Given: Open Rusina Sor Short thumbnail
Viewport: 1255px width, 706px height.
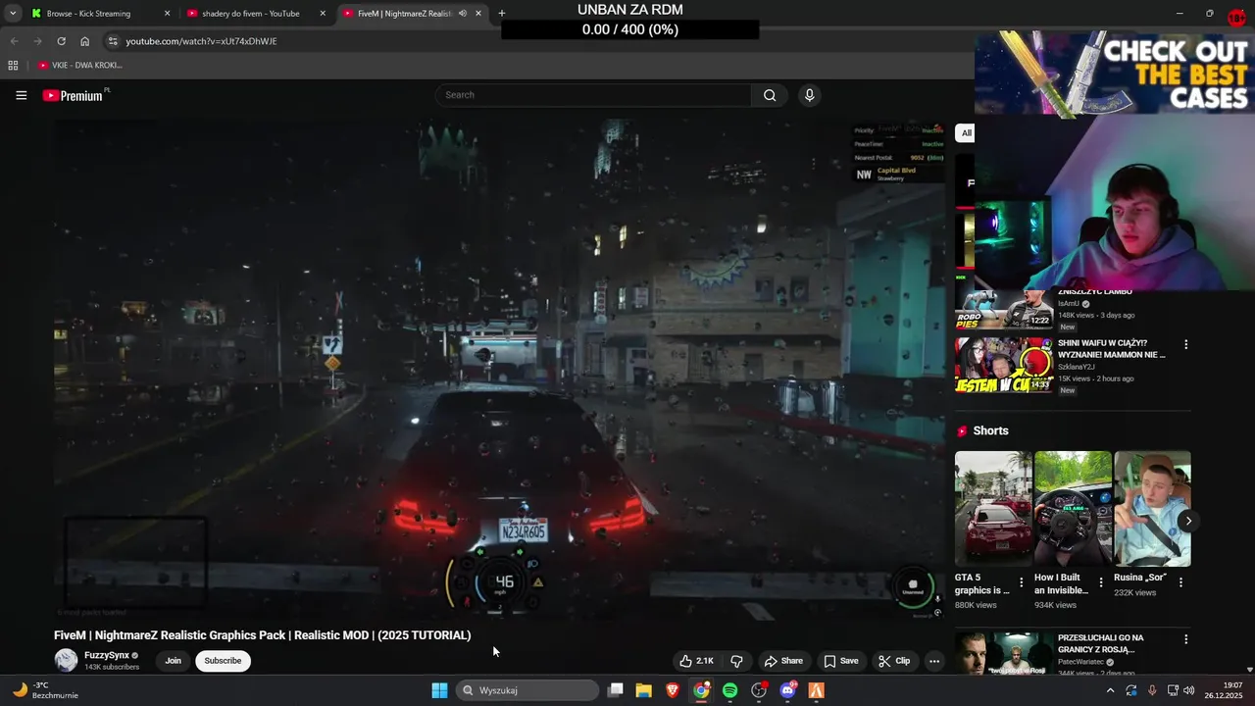Looking at the screenshot, I should [1152, 509].
